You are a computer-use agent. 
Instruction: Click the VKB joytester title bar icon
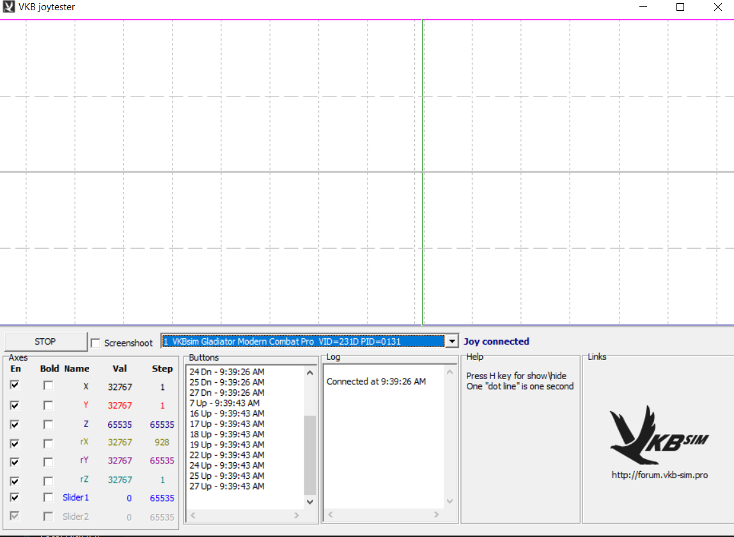tap(10, 8)
